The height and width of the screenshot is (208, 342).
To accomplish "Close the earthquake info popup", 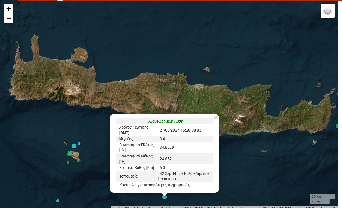I will [215, 118].
